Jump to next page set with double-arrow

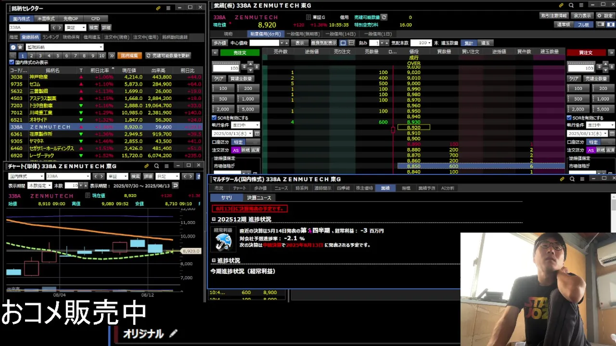click(112, 55)
